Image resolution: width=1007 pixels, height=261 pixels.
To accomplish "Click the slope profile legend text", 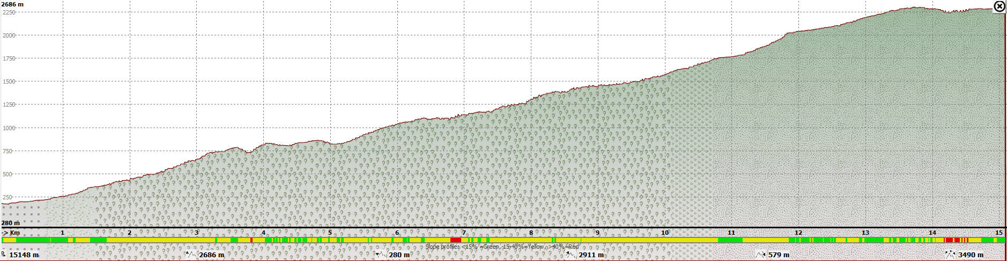I will pyautogui.click(x=502, y=247).
